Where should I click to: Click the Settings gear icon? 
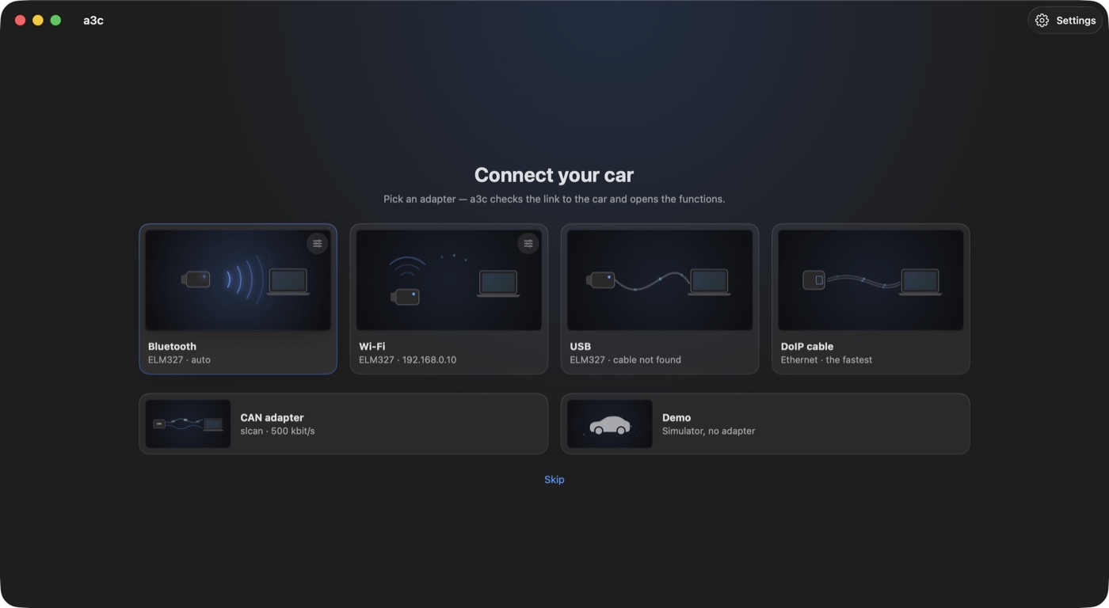pos(1042,21)
